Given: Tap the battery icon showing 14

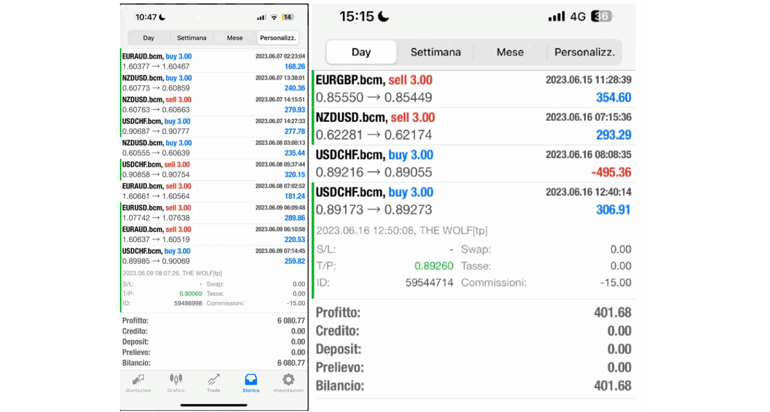Looking at the screenshot, I should [288, 18].
